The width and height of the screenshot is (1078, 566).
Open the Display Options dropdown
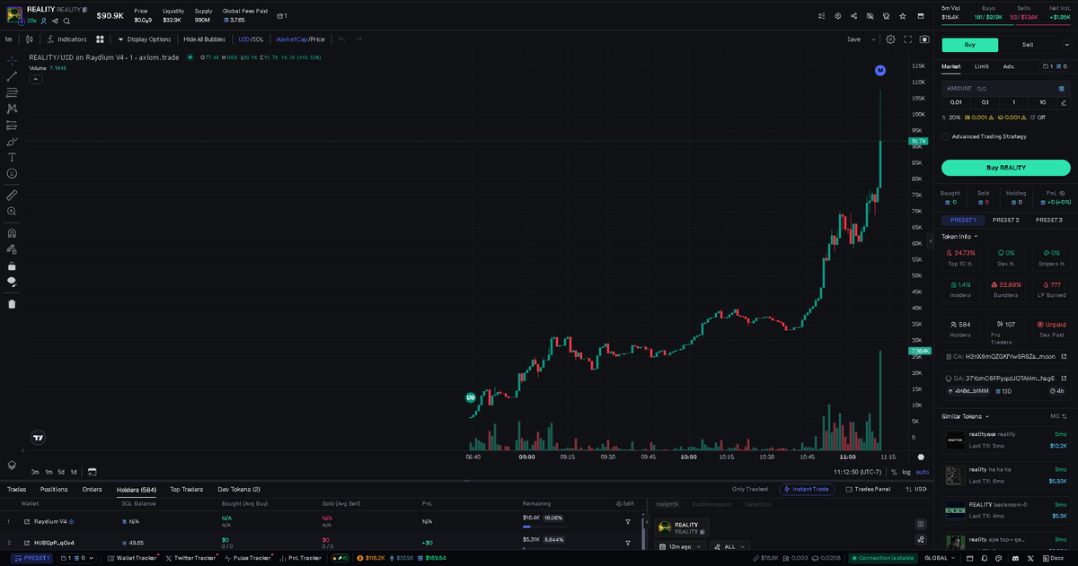tap(144, 39)
